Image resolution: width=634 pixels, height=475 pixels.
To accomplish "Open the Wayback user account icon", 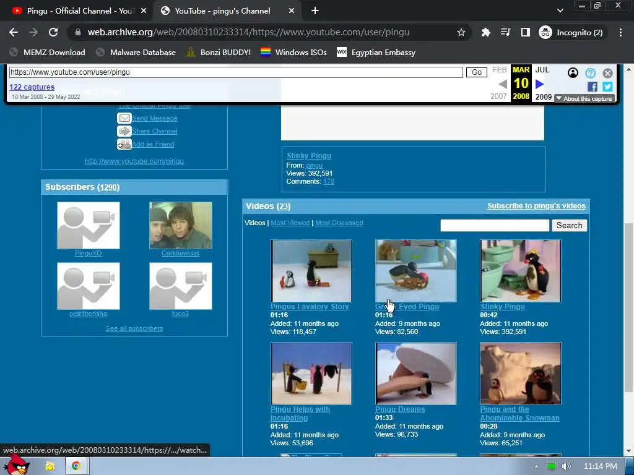I will tap(573, 73).
